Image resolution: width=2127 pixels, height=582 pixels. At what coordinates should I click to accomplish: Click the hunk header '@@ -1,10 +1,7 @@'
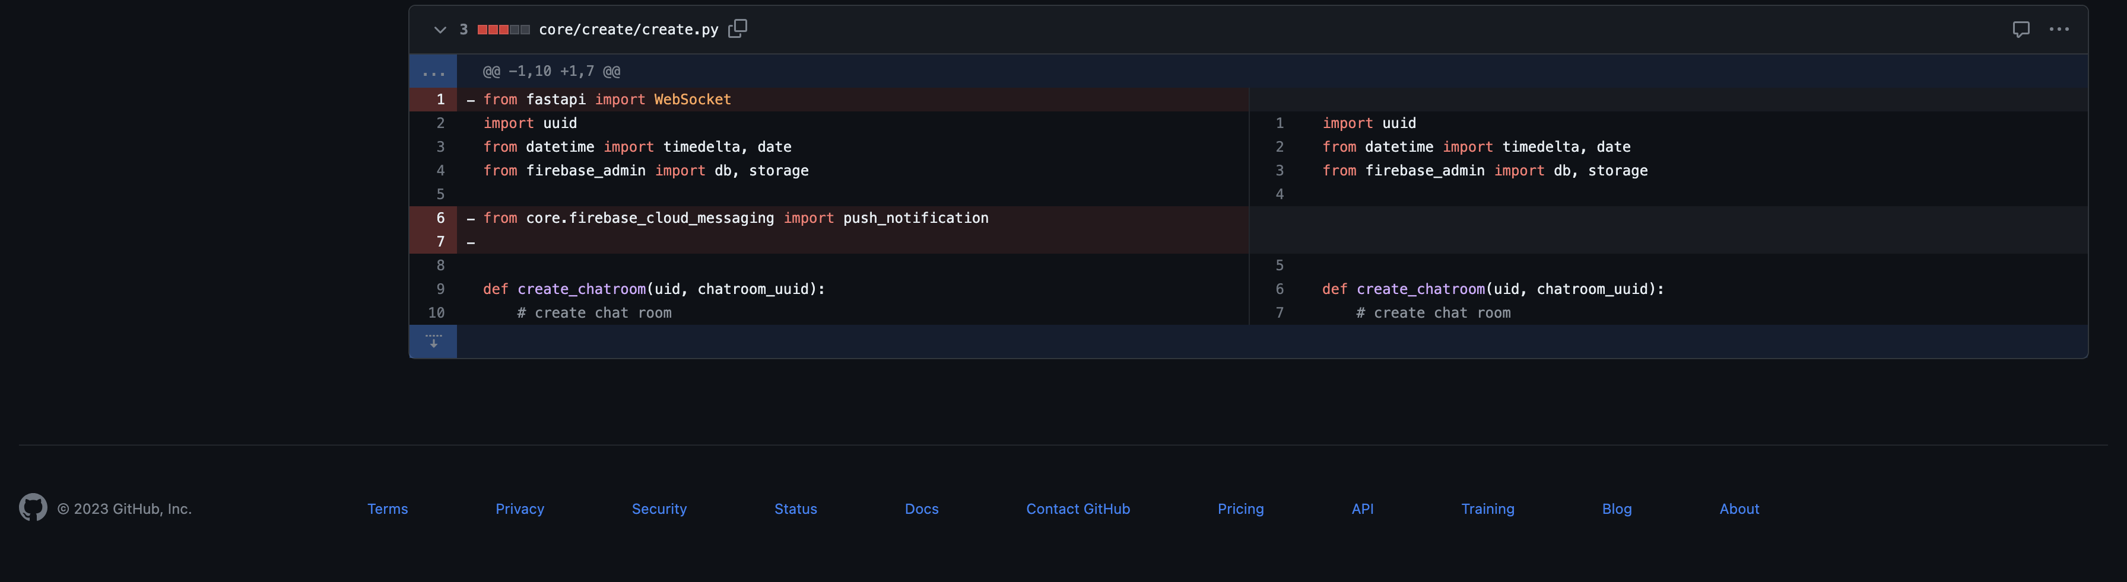click(x=551, y=72)
